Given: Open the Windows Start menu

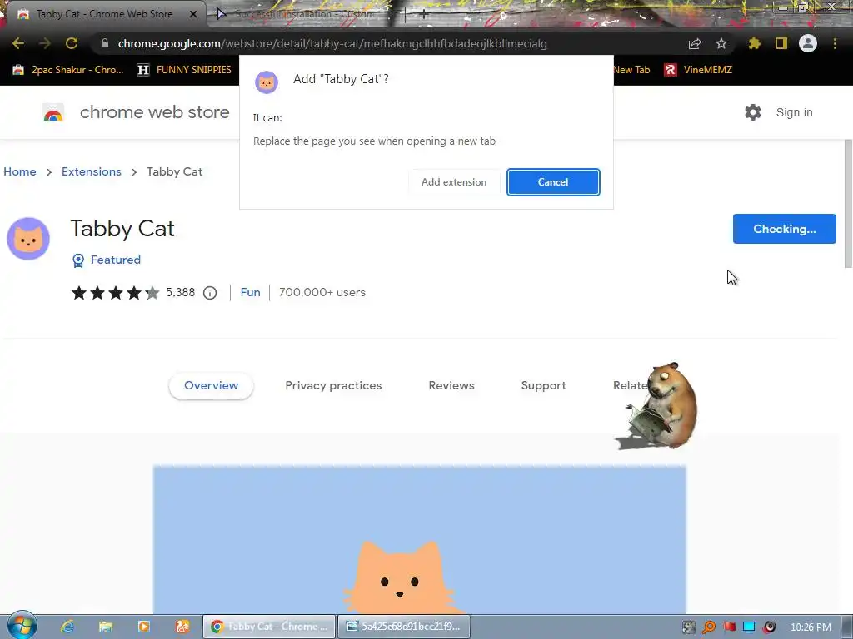Looking at the screenshot, I should (x=22, y=626).
